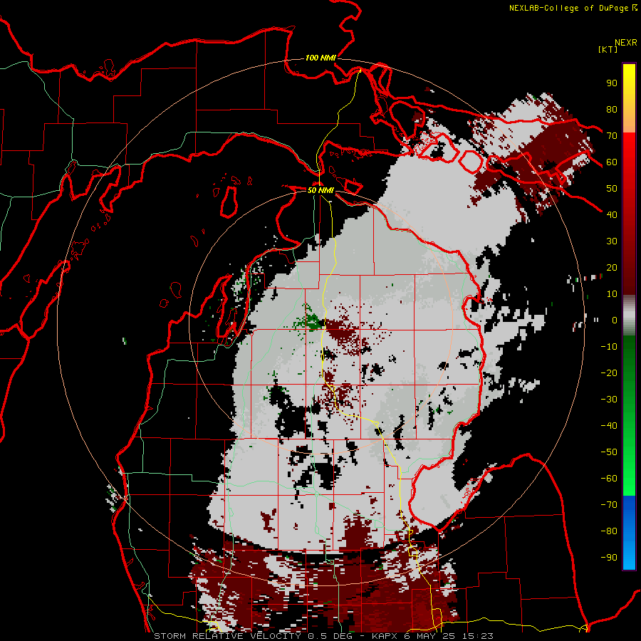Click the 100 NMI range ring label

(x=320, y=58)
